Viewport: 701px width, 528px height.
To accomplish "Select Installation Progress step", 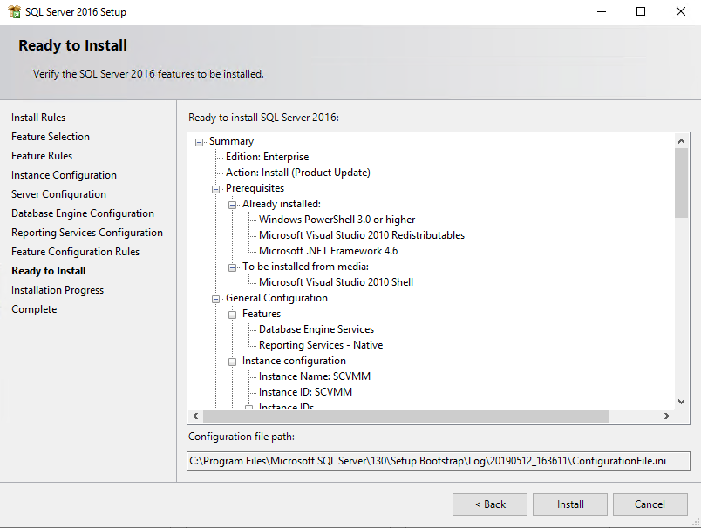I will 58,290.
